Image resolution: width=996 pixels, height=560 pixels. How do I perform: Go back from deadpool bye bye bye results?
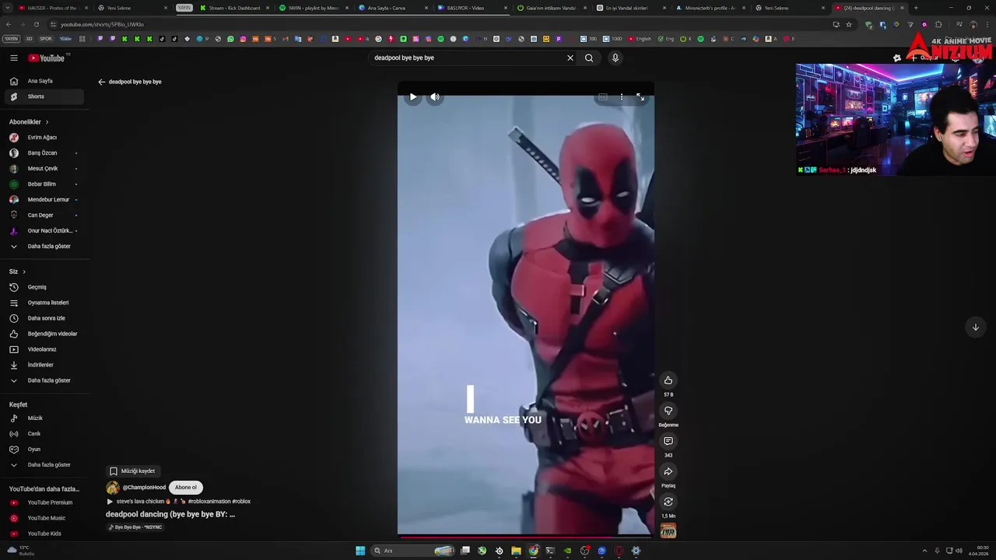tap(101, 82)
